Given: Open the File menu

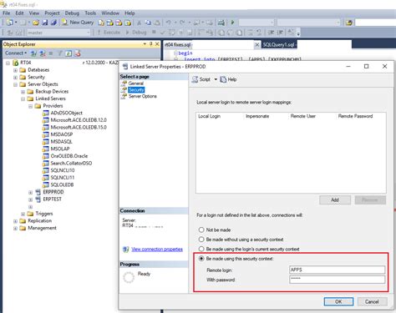Looking at the screenshot, I should (x=7, y=13).
